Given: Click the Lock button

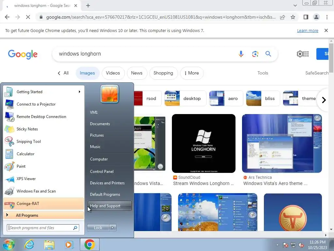Looking at the screenshot, I should point(98,228).
